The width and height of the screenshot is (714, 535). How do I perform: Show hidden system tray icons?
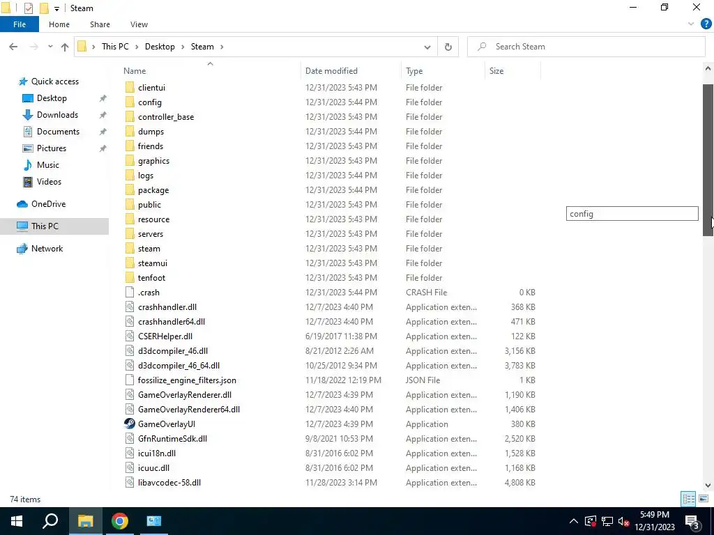[574, 521]
